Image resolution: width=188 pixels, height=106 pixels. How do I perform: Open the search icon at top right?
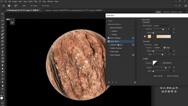tap(176, 6)
